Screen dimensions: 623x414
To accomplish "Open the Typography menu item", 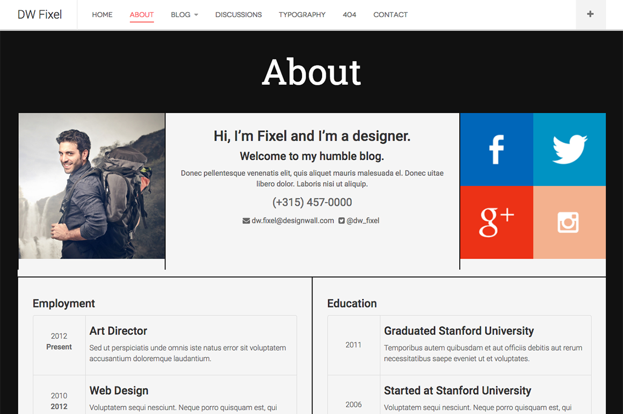I will [302, 14].
